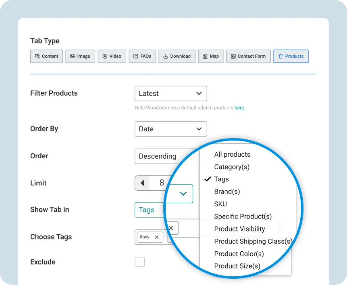Pick the FAQs tab type
This screenshot has height=286, width=347.
[142, 56]
